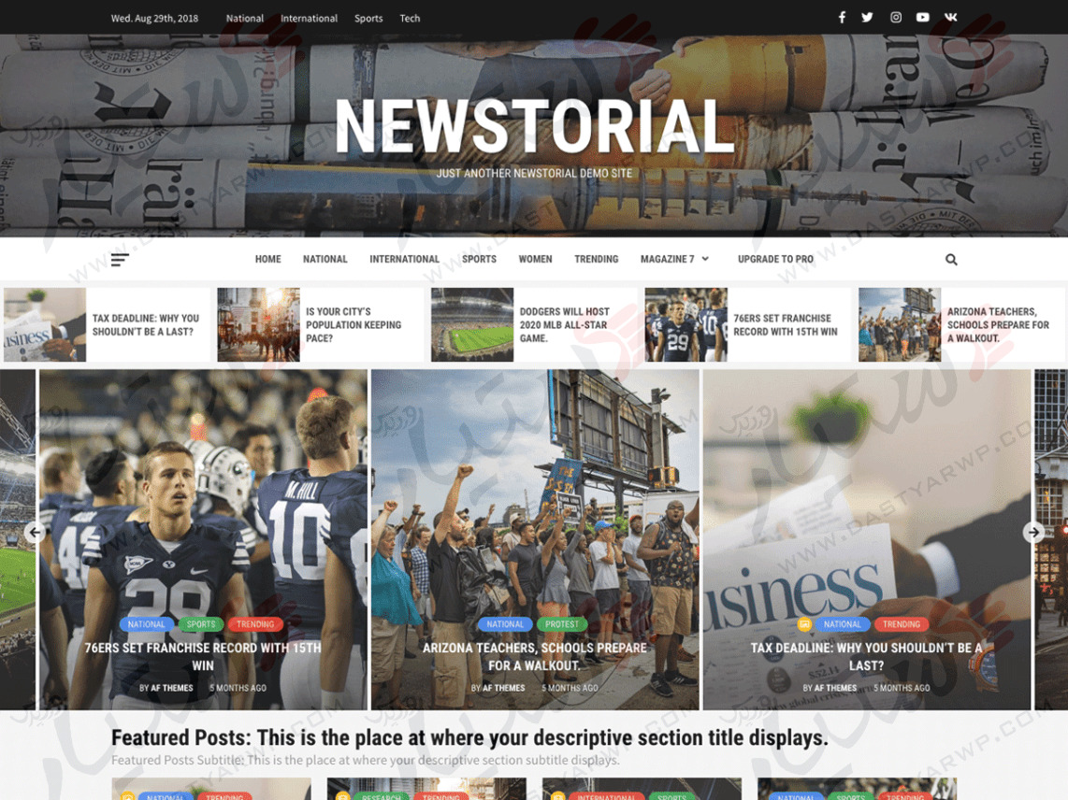Open the Twitter social icon
Viewport: 1068px width, 800px height.
pos(868,18)
